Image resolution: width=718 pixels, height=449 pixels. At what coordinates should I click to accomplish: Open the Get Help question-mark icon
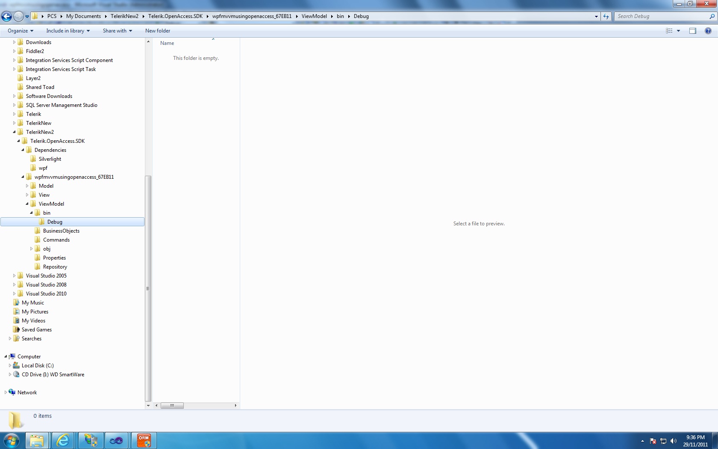point(708,31)
